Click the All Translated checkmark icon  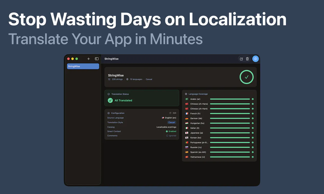tap(110, 100)
